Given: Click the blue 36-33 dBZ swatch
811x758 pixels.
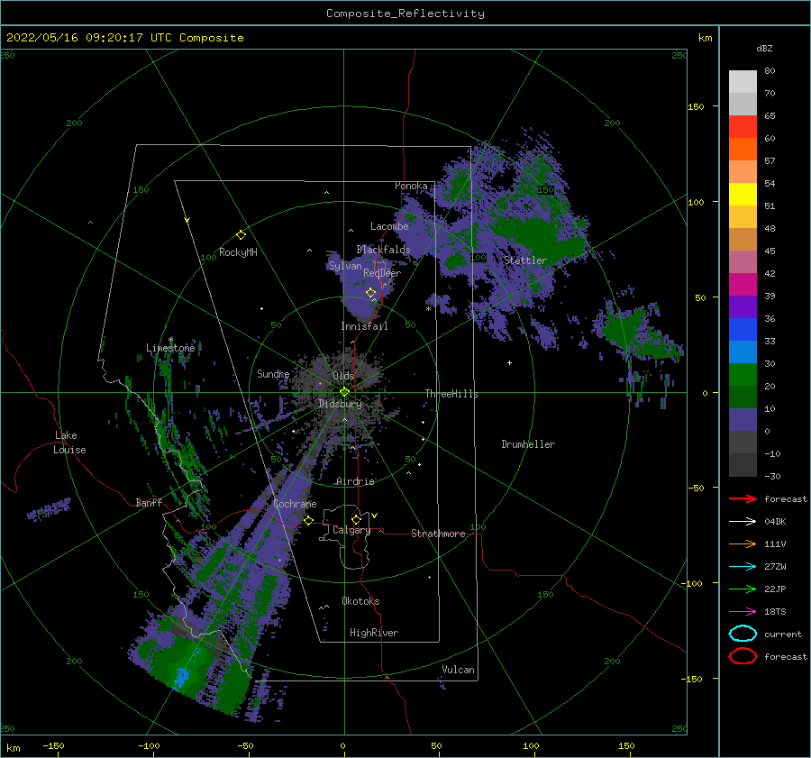Looking at the screenshot, I should pos(743,330).
